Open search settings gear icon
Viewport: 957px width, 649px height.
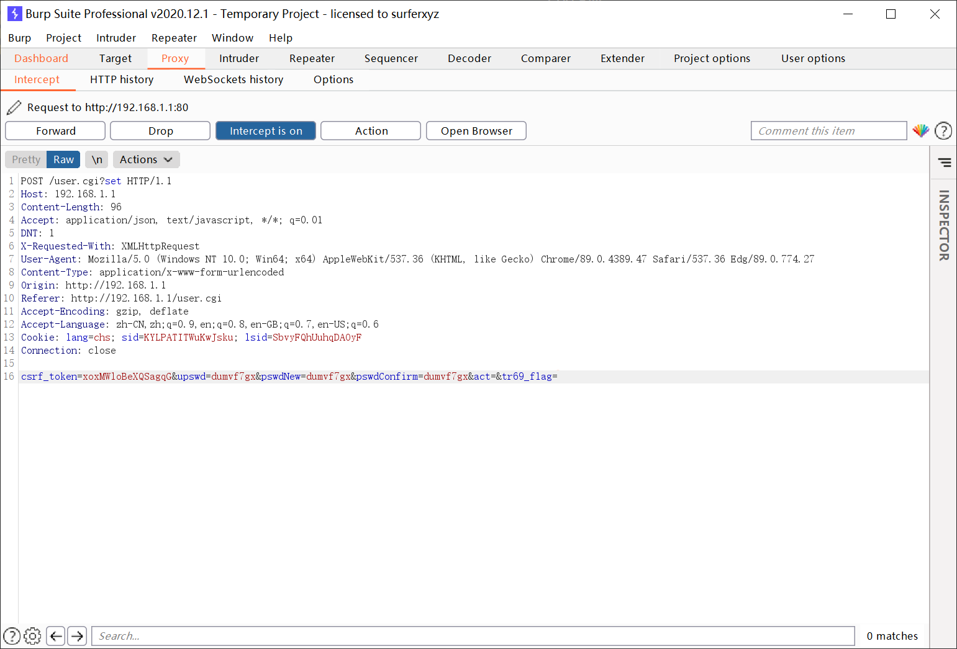coord(32,636)
